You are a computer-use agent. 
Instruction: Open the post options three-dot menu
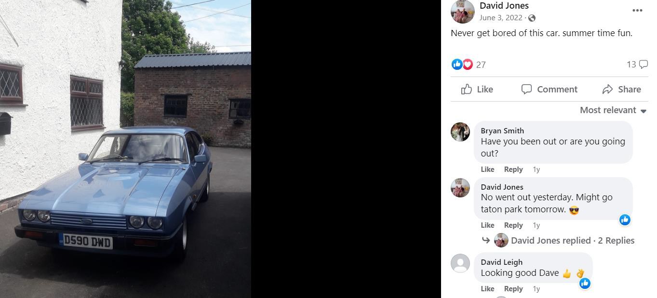click(x=637, y=11)
